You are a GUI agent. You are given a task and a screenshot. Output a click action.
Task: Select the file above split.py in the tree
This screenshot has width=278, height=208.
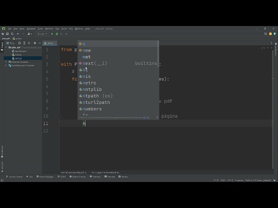coord(17,55)
